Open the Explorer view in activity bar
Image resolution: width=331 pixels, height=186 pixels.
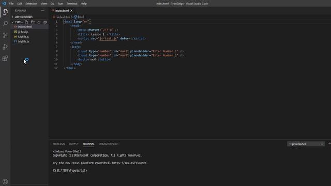5,12
